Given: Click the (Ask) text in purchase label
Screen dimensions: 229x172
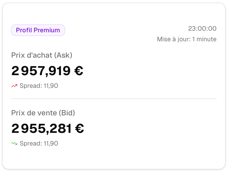Looking at the screenshot, I should coord(63,55).
